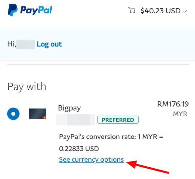Click the PayPal double-P logo icon
The image size is (195, 179).
point(13,10)
